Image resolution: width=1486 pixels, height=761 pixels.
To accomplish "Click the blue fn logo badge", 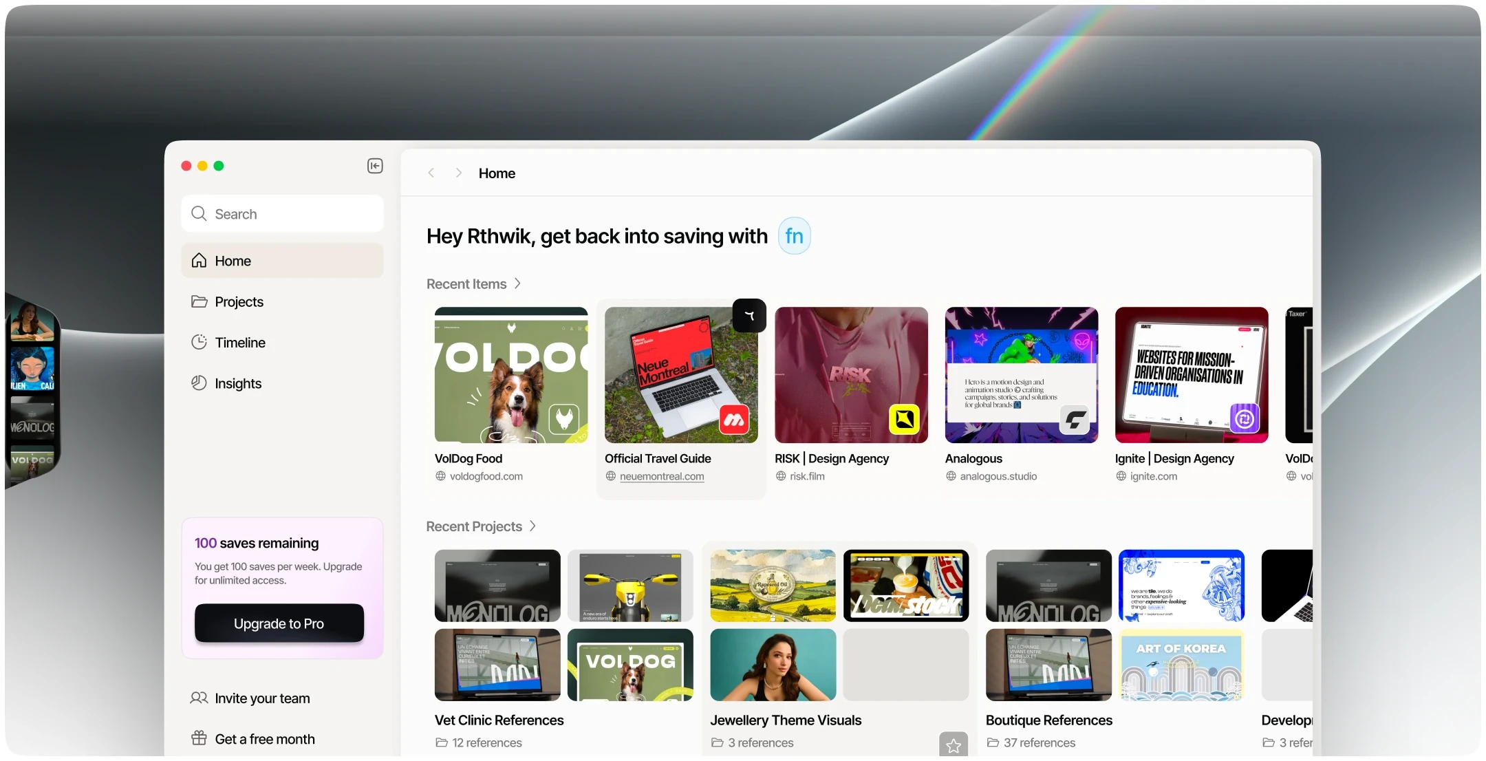I will click(x=794, y=236).
